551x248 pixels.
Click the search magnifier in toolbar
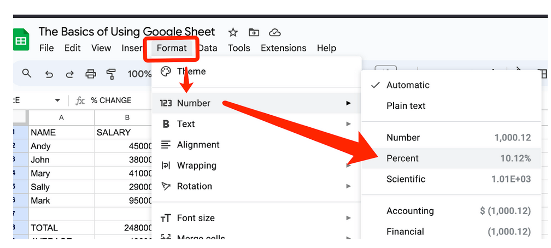(x=27, y=74)
